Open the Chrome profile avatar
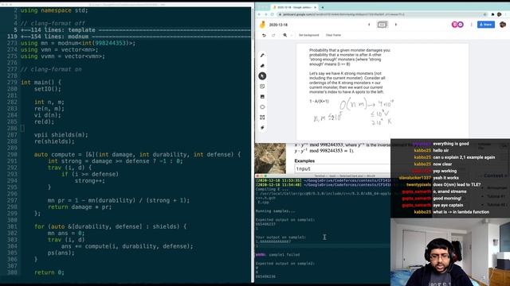 500,14
